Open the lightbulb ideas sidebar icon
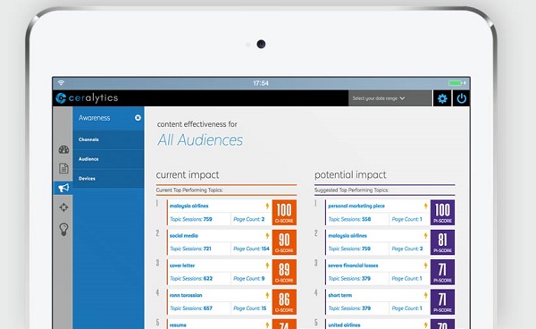The width and height of the screenshot is (536, 329). click(x=63, y=229)
